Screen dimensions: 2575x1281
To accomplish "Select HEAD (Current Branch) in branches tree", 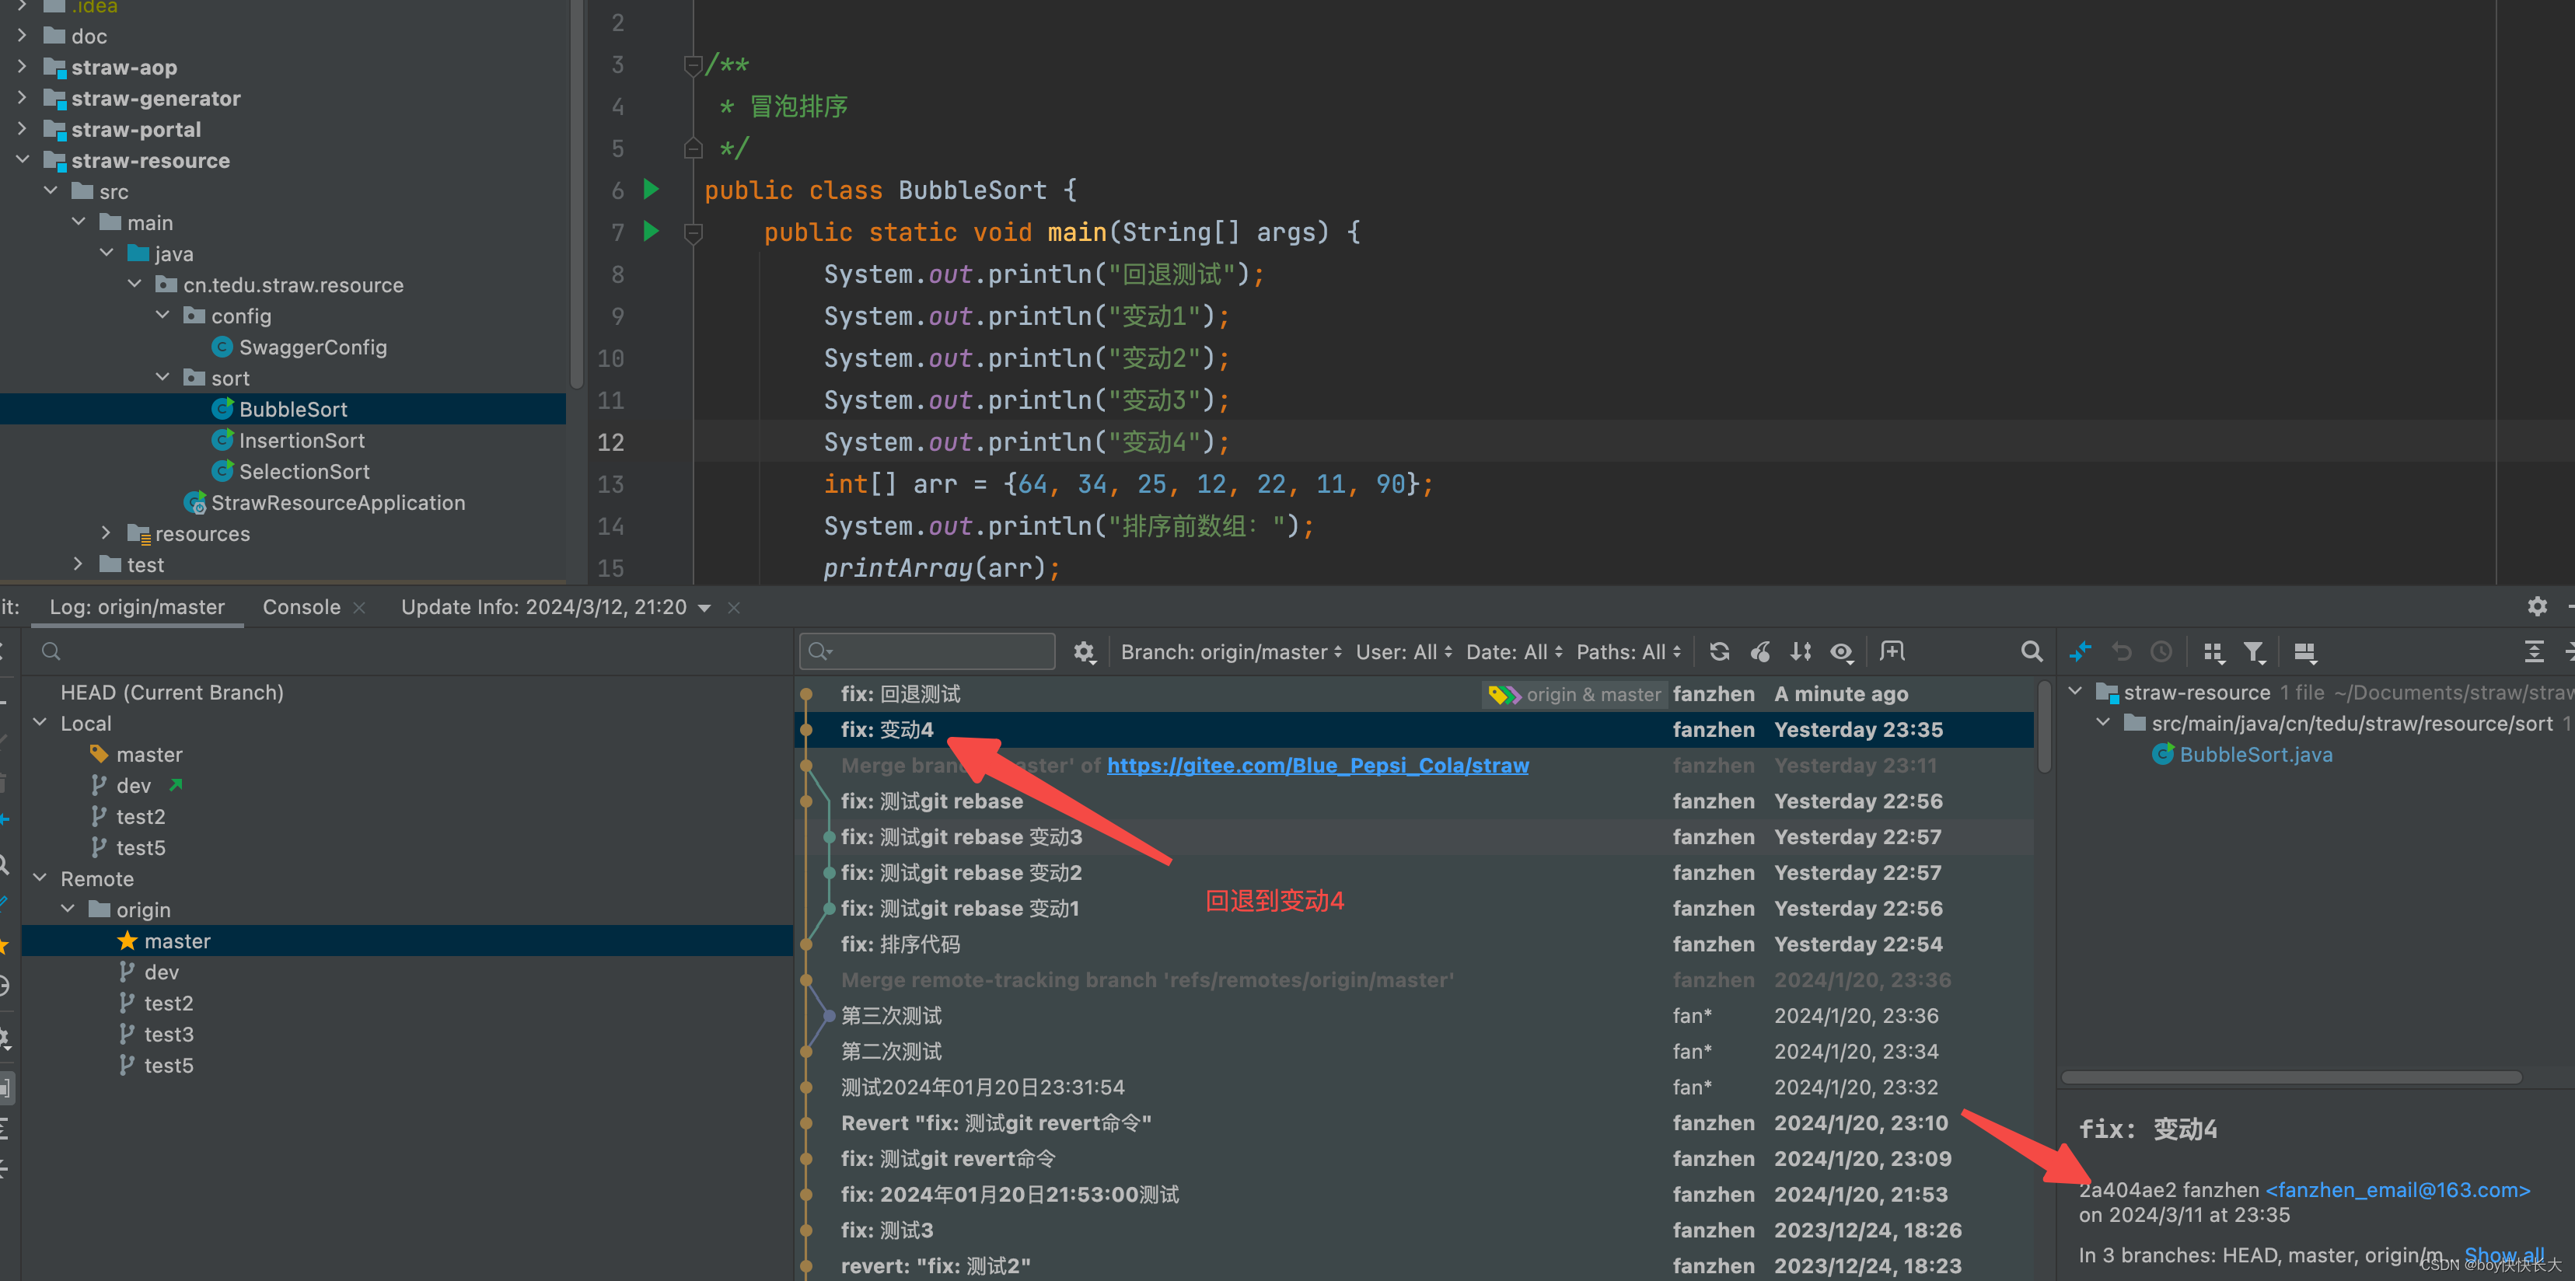I will 172,693.
